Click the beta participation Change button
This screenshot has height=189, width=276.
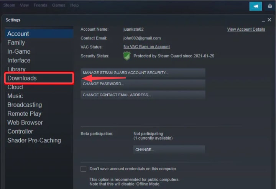coord(169,150)
